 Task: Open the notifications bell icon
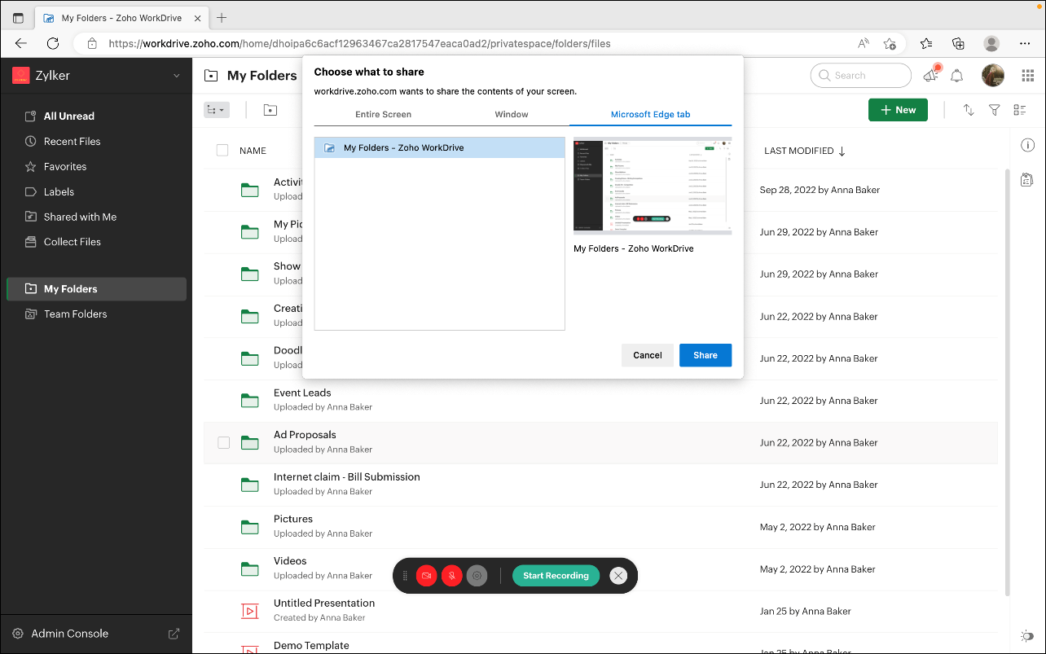tap(957, 76)
